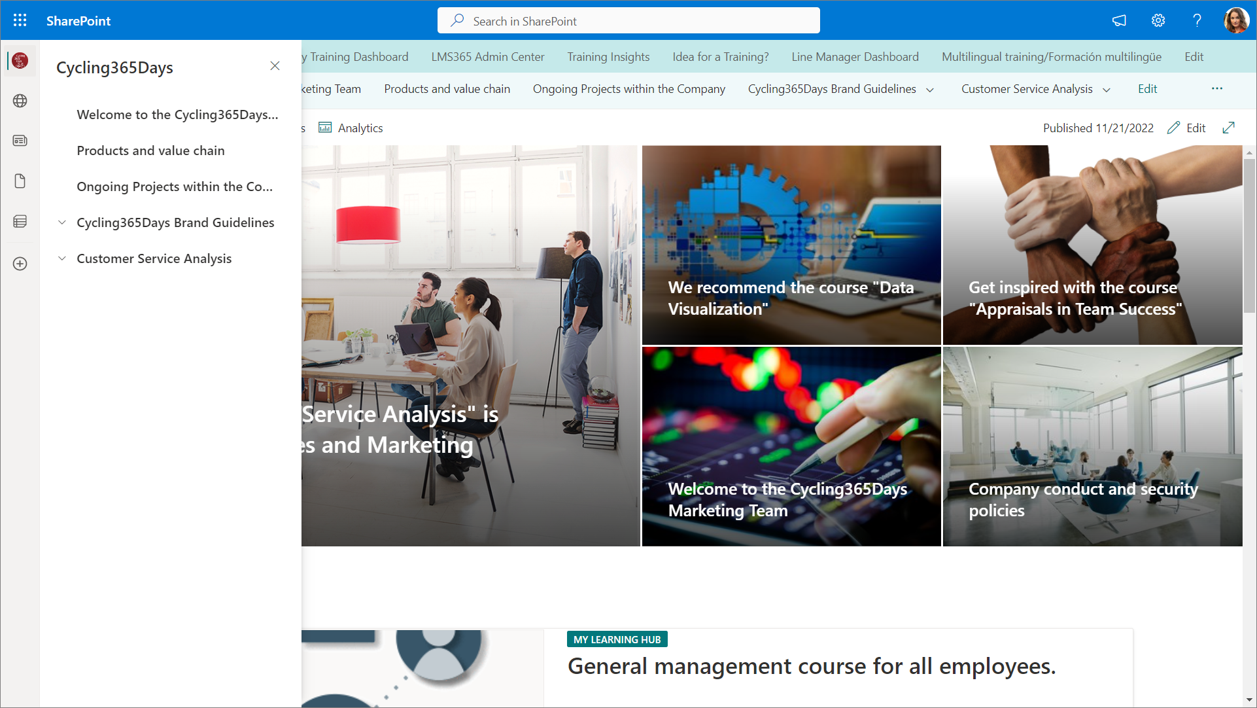1257x708 pixels.
Task: Open the LMS365 Admin Center tab
Action: 487,57
